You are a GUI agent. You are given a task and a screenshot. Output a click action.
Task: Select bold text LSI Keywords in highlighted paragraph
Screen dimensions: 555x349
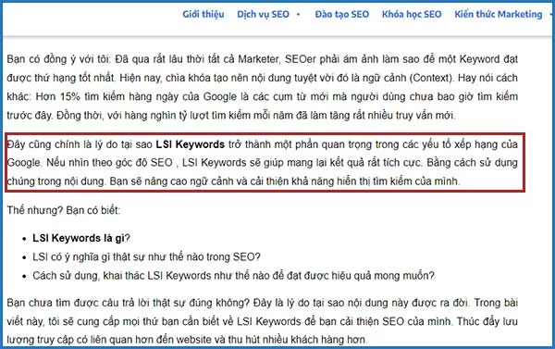click(x=191, y=144)
